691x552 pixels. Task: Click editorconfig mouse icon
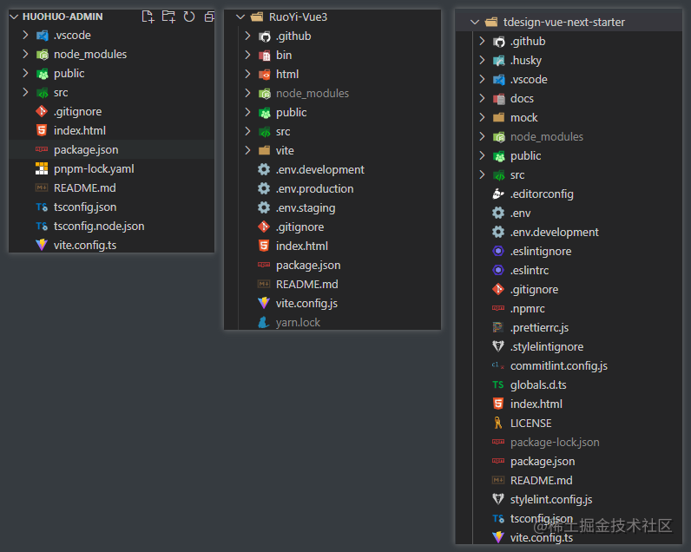pos(498,194)
